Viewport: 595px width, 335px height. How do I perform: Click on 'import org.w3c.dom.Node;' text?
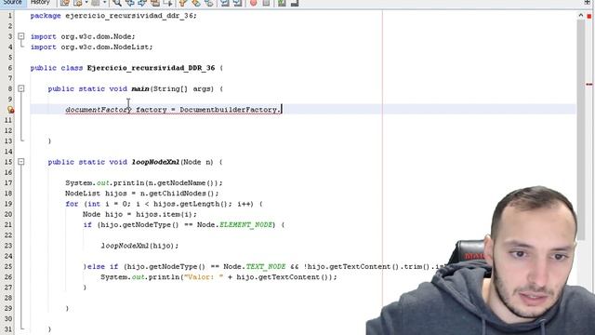pyautogui.click(x=83, y=36)
